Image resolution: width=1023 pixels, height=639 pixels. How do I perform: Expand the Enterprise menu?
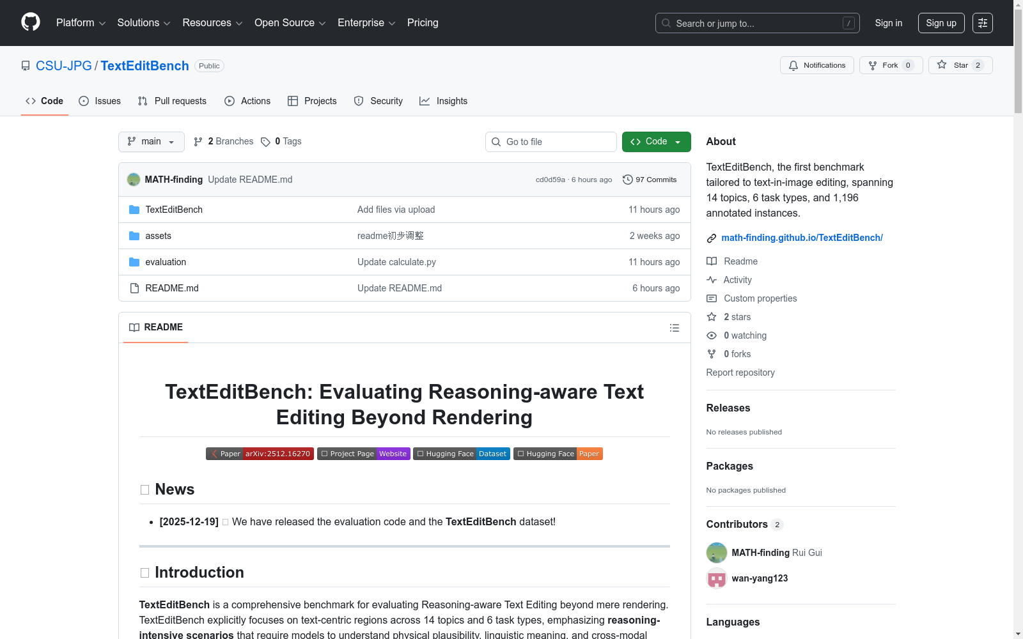(x=366, y=23)
